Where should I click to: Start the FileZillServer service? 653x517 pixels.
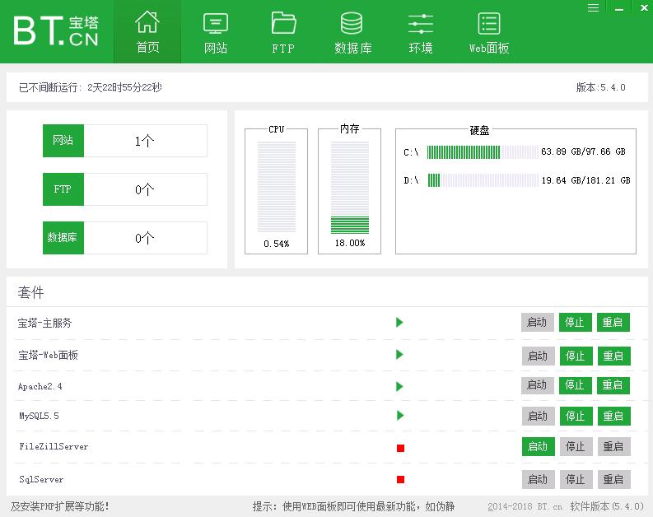click(538, 447)
